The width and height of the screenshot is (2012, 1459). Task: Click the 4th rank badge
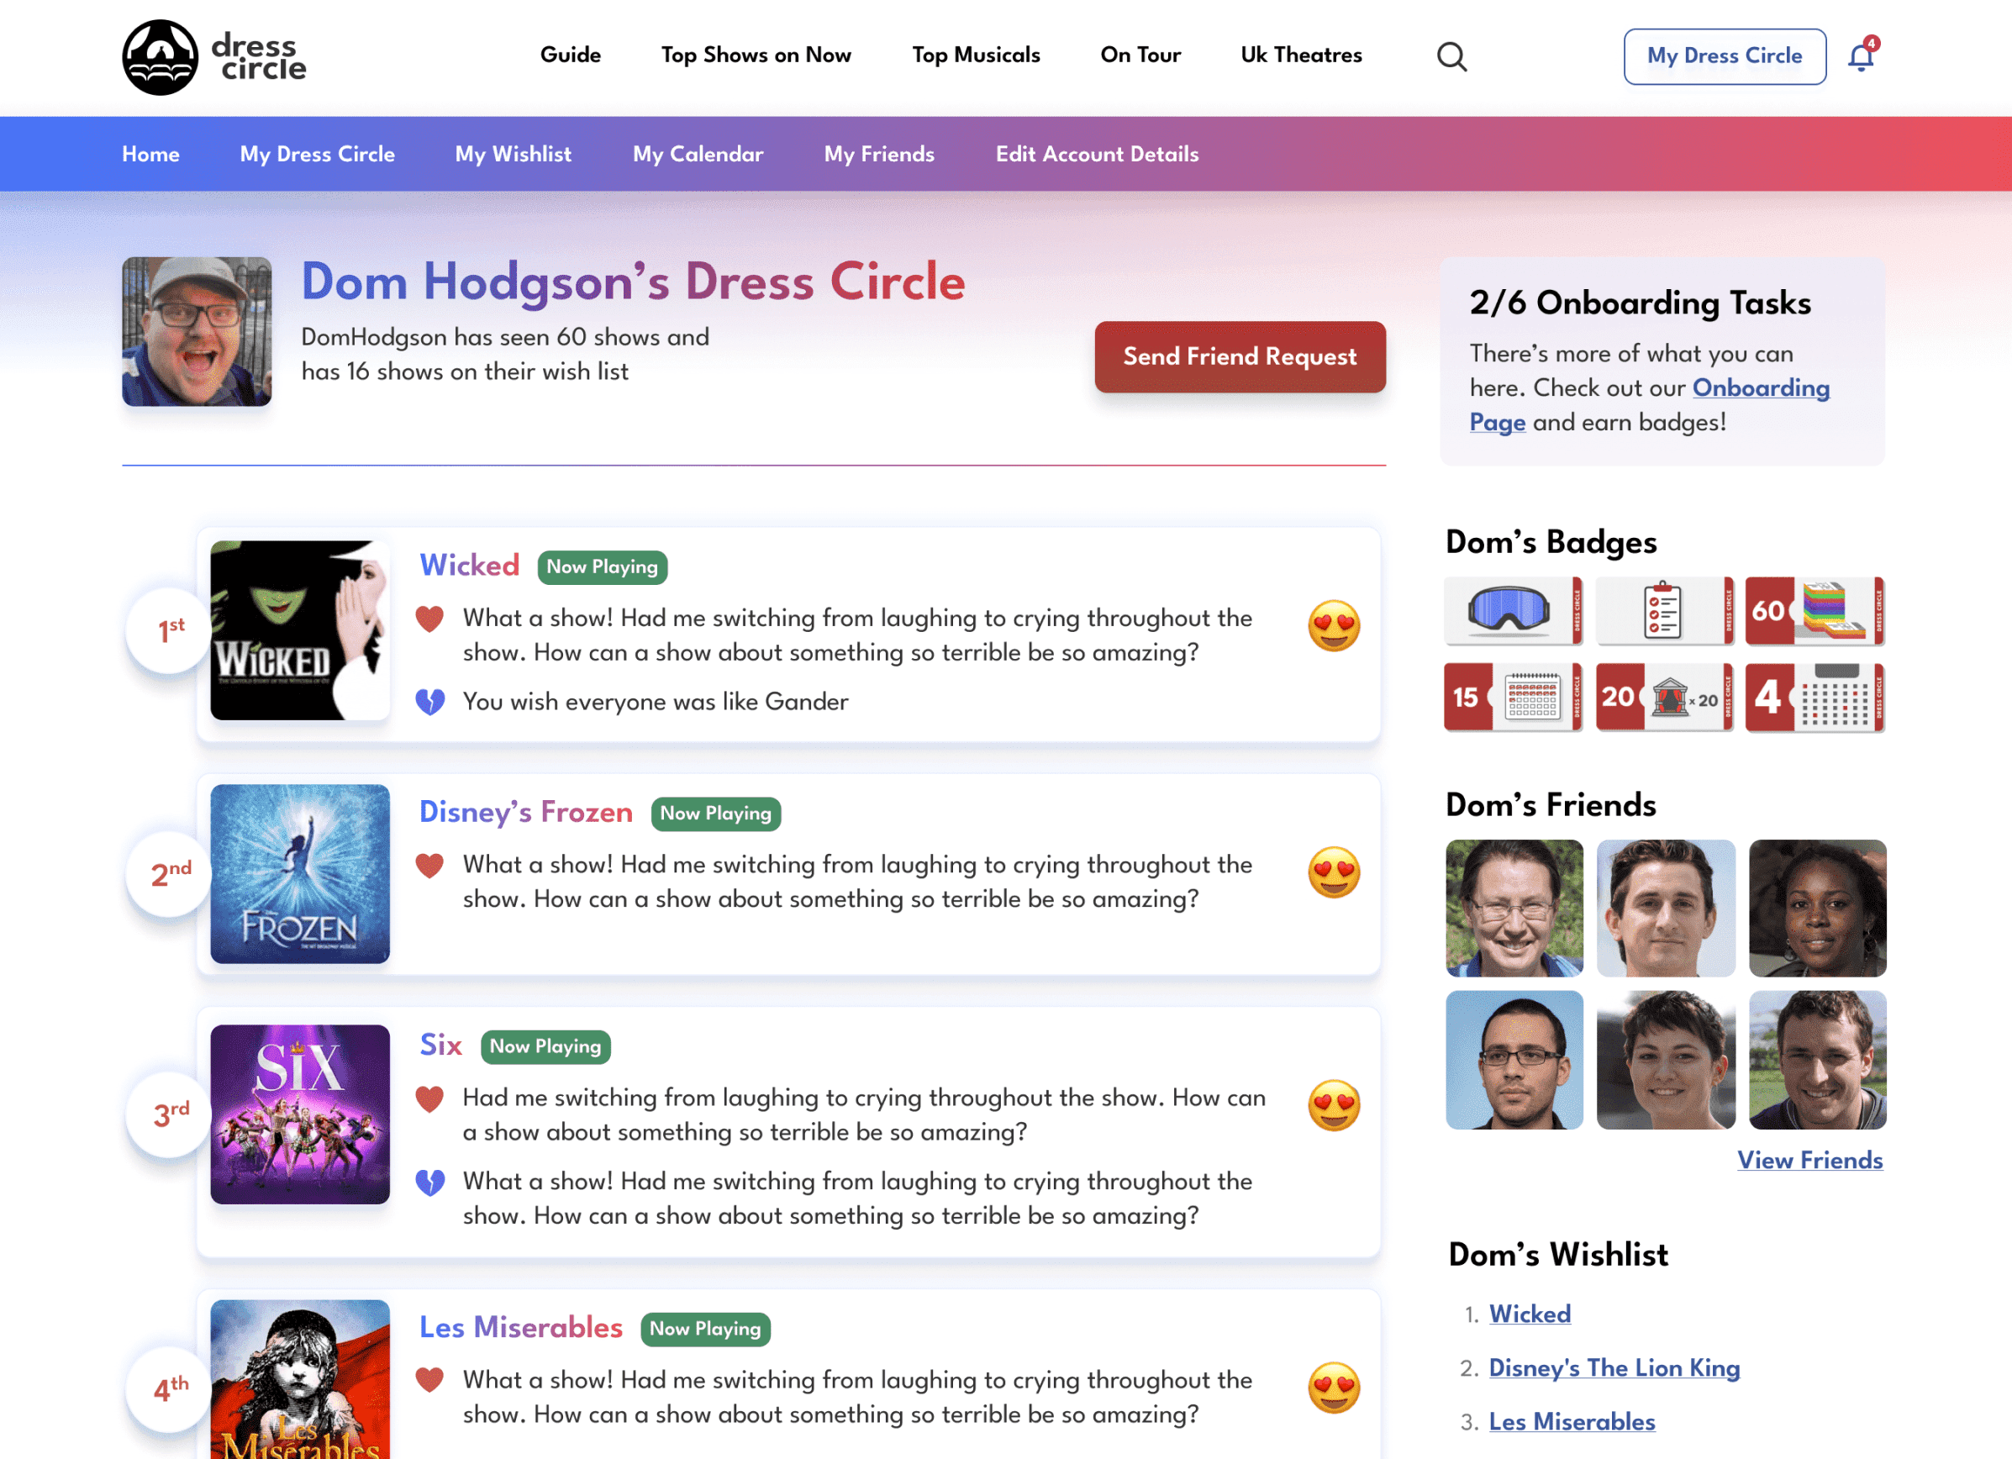pos(170,1389)
